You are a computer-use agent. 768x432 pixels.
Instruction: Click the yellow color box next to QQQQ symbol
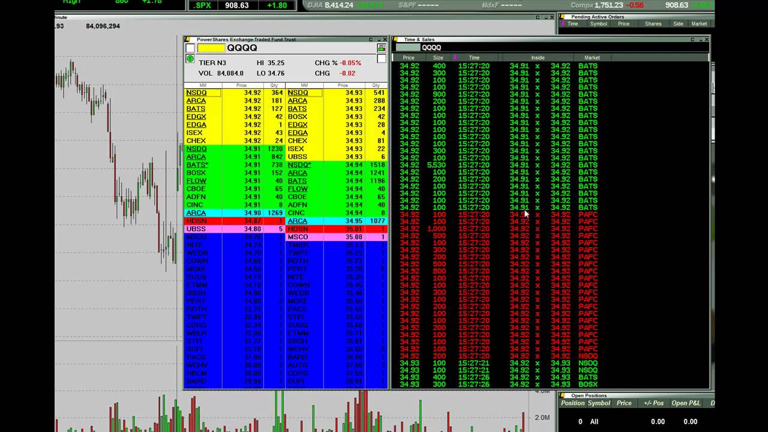click(x=211, y=48)
